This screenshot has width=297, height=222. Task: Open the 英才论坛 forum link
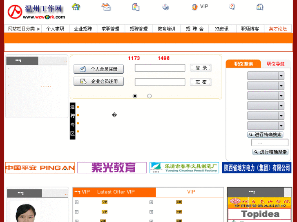278,29
